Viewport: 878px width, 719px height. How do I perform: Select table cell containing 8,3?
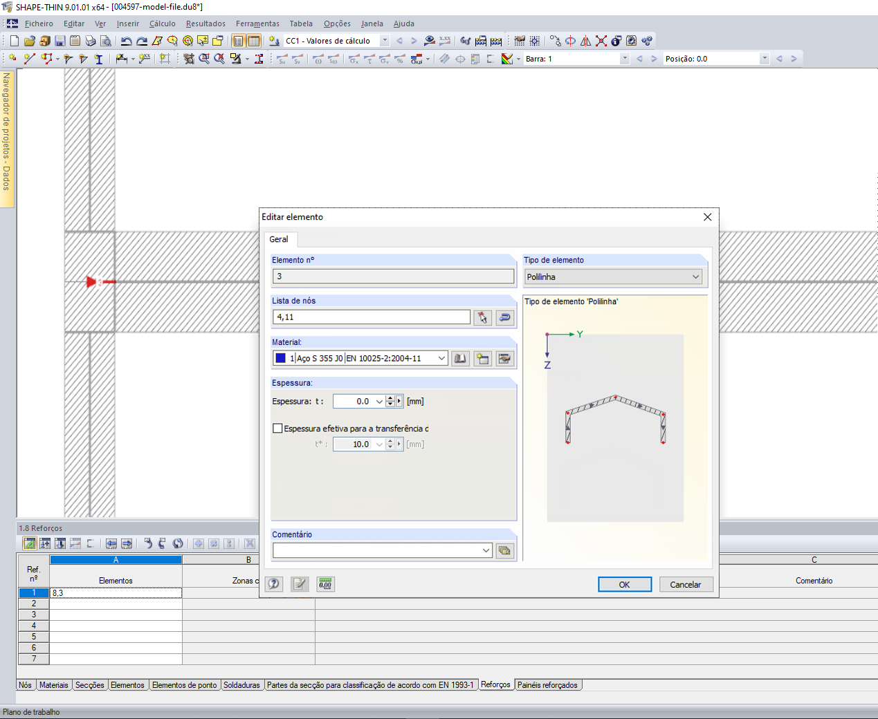pos(116,592)
